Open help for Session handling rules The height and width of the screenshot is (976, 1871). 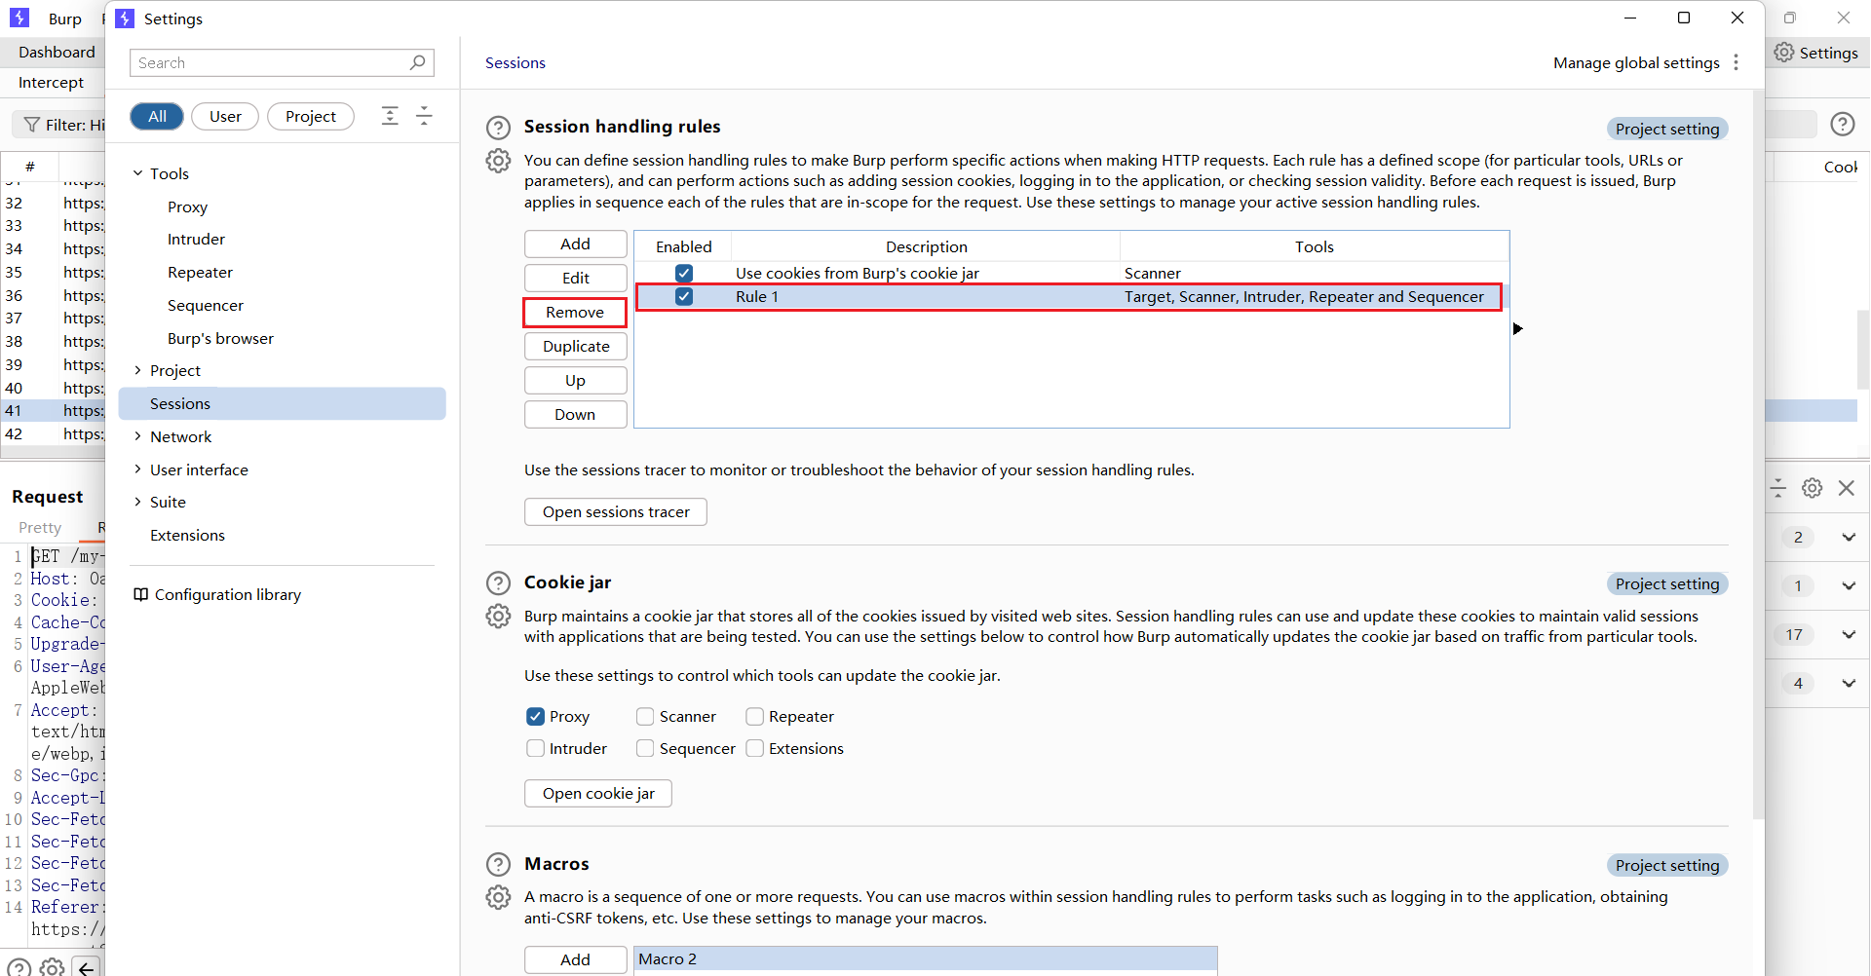pyautogui.click(x=498, y=128)
